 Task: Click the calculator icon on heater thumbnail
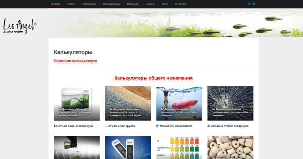point(162,109)
